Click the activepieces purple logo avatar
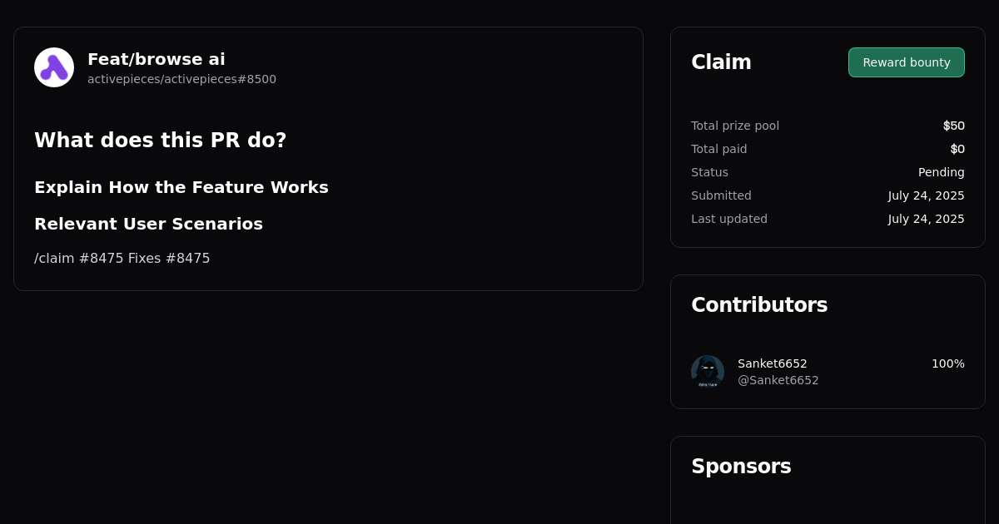The width and height of the screenshot is (999, 524). click(x=54, y=67)
